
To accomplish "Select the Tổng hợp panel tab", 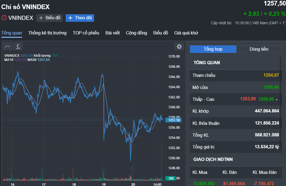I will (213, 49).
